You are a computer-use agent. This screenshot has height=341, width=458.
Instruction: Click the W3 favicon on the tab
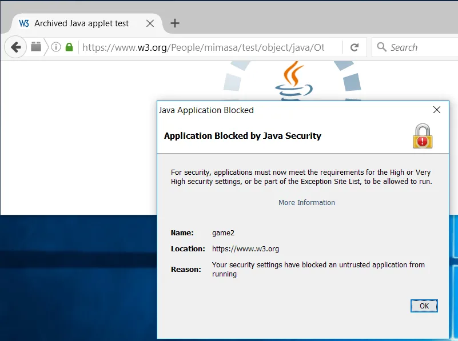24,23
